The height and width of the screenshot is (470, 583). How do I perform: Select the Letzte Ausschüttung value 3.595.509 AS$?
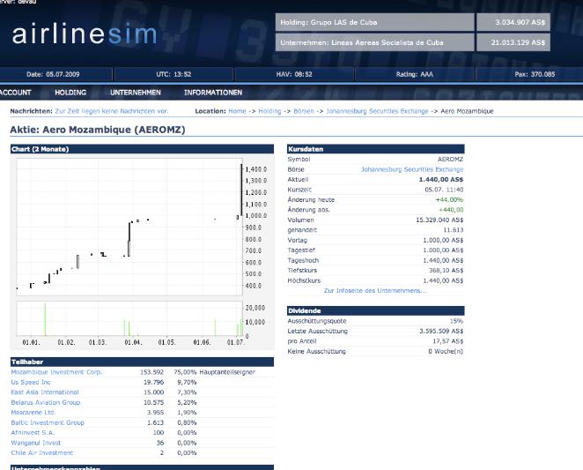pyautogui.click(x=441, y=331)
